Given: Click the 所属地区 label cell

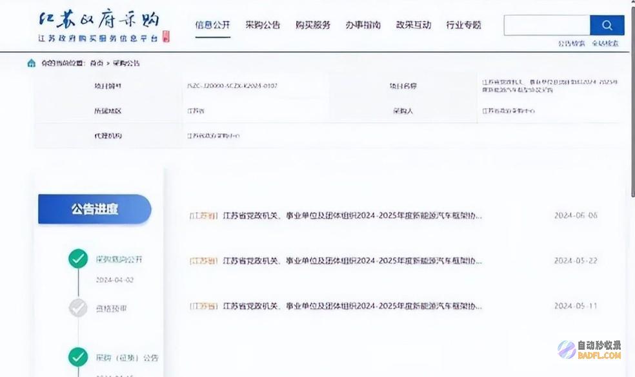Looking at the screenshot, I should click(x=108, y=111).
